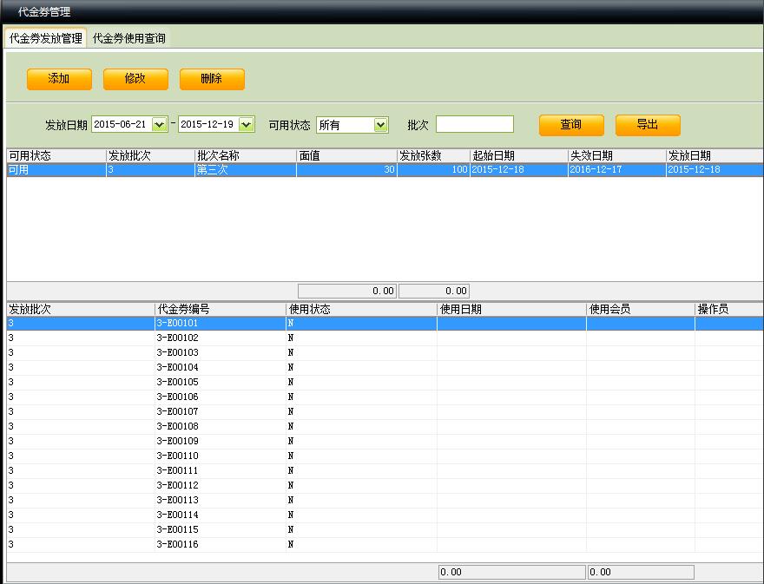Click the 100 issued count cell
Image resolution: width=764 pixels, height=584 pixels.
coord(433,170)
